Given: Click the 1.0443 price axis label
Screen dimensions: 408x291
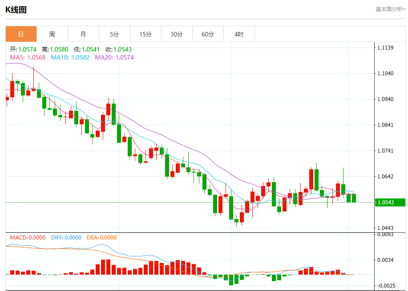Looking at the screenshot, I should 386,228.
